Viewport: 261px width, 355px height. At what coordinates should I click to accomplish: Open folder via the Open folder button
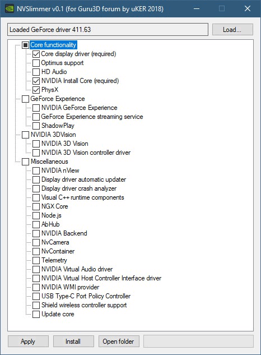(119, 341)
